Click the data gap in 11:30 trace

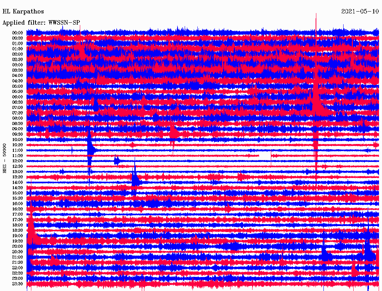click(x=265, y=156)
